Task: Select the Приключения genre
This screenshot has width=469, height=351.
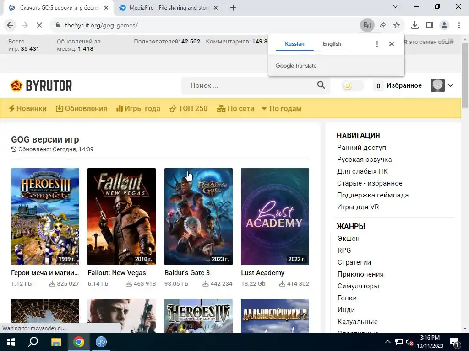Action: coord(360,274)
